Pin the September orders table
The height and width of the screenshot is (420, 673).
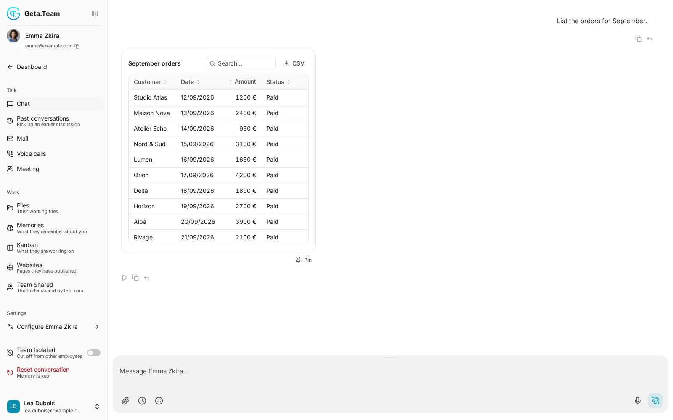[x=304, y=260]
